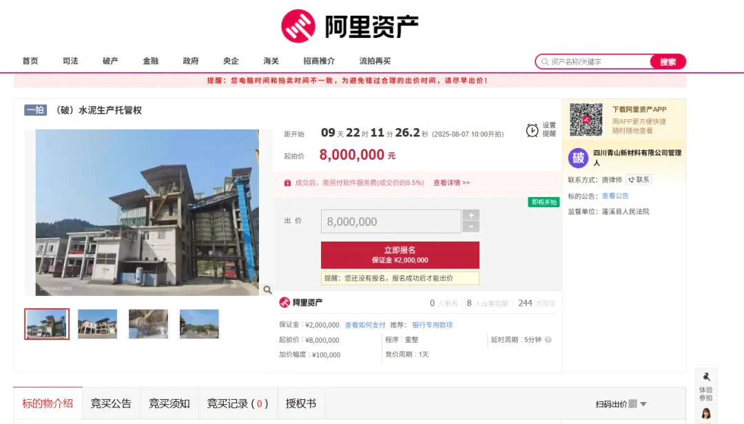The image size is (744, 424).
Task: Click the help question mark beside 延时周期
Action: click(x=548, y=340)
